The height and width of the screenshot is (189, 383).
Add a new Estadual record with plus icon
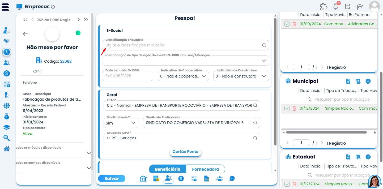click(x=368, y=157)
